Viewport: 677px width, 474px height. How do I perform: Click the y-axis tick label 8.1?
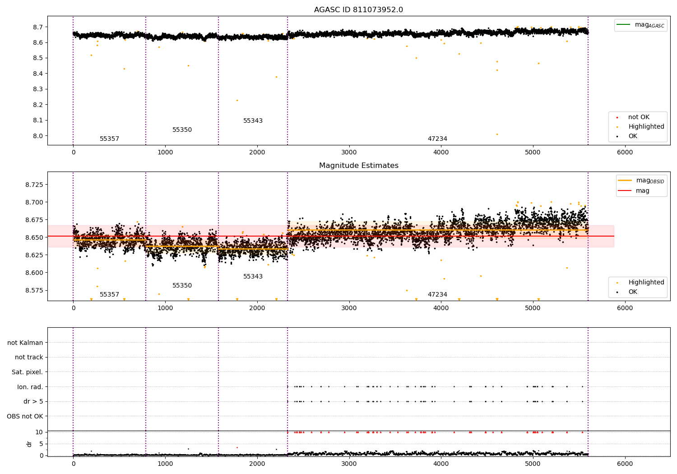click(x=37, y=121)
